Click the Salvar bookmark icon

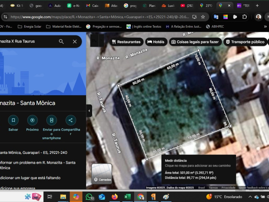(13, 120)
